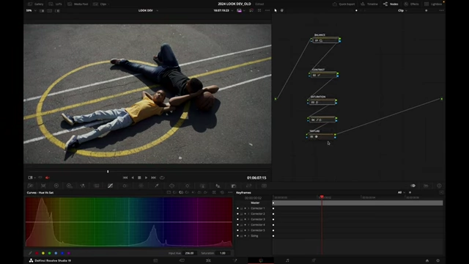Viewport: 469px width, 264px height.
Task: Select the TEXTURE node
Action: pos(321,136)
